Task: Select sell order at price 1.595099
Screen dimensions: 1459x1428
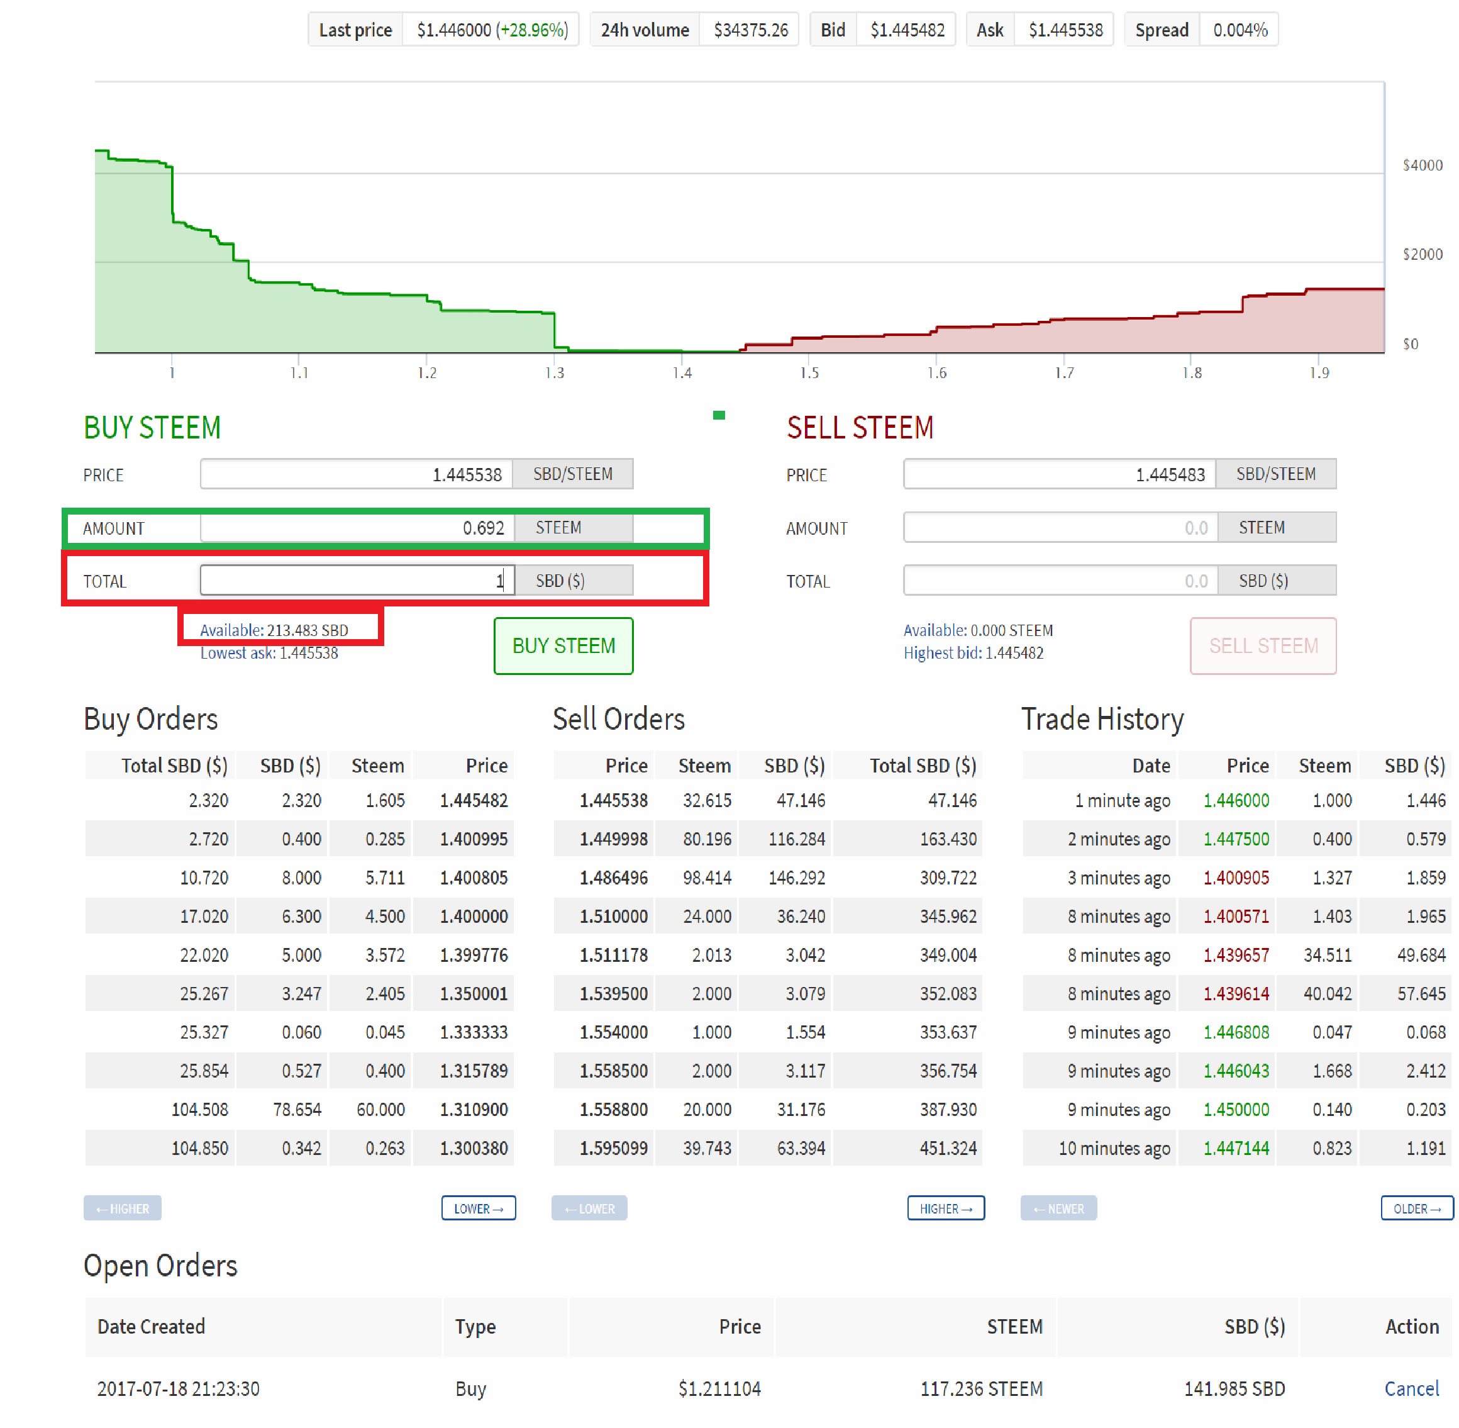Action: (x=768, y=1147)
